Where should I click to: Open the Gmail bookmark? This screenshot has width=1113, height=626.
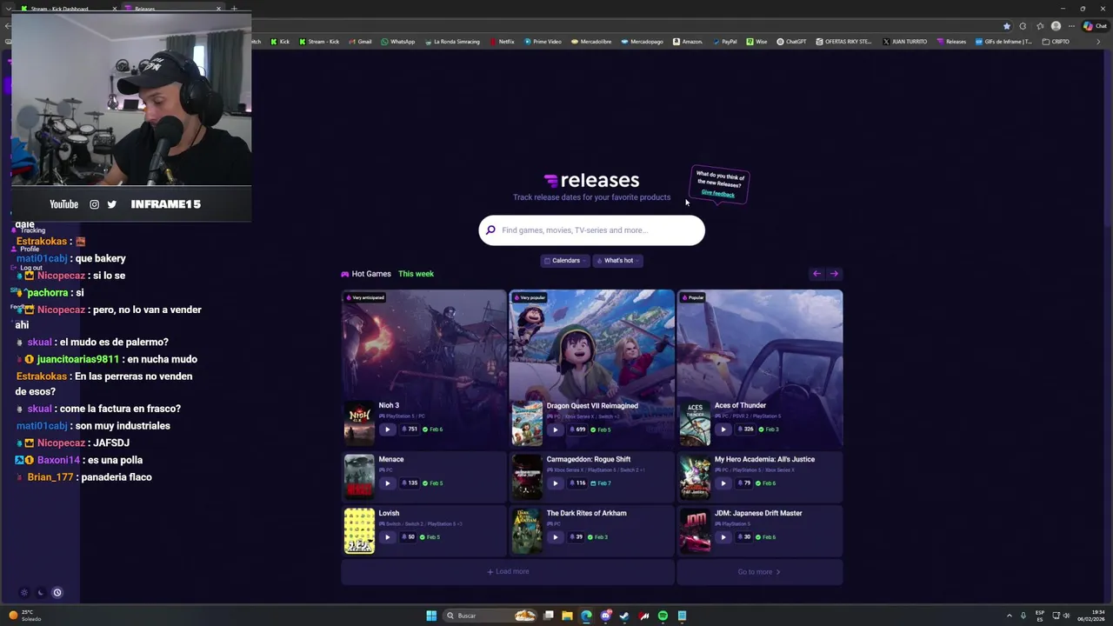tap(360, 42)
